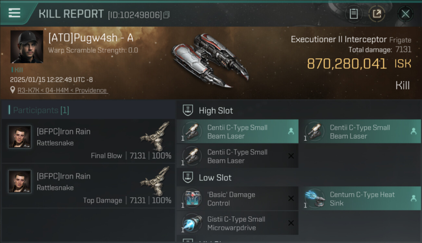The image size is (422, 243).
Task: Close the Kill Report window
Action: click(x=405, y=14)
